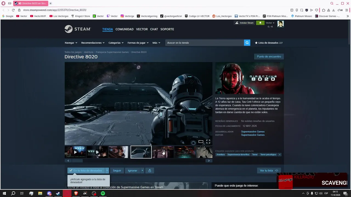Enter fullscreen on the screenshot viewer
This screenshot has height=197, width=351.
click(208, 141)
